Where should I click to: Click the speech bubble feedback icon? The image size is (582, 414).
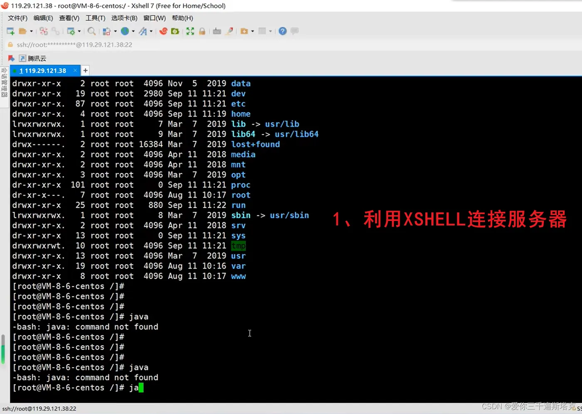[295, 31]
